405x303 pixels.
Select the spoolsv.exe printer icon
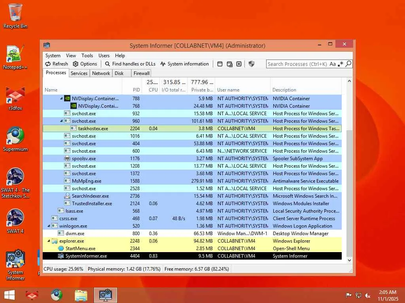pos(67,159)
